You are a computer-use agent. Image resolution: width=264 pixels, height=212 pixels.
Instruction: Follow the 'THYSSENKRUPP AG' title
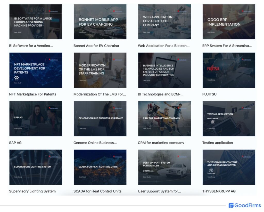click(219, 191)
